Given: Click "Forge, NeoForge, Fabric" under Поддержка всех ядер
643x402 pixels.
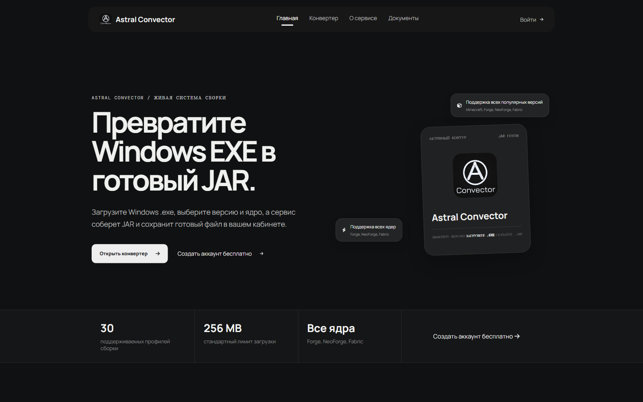Looking at the screenshot, I should click(370, 234).
